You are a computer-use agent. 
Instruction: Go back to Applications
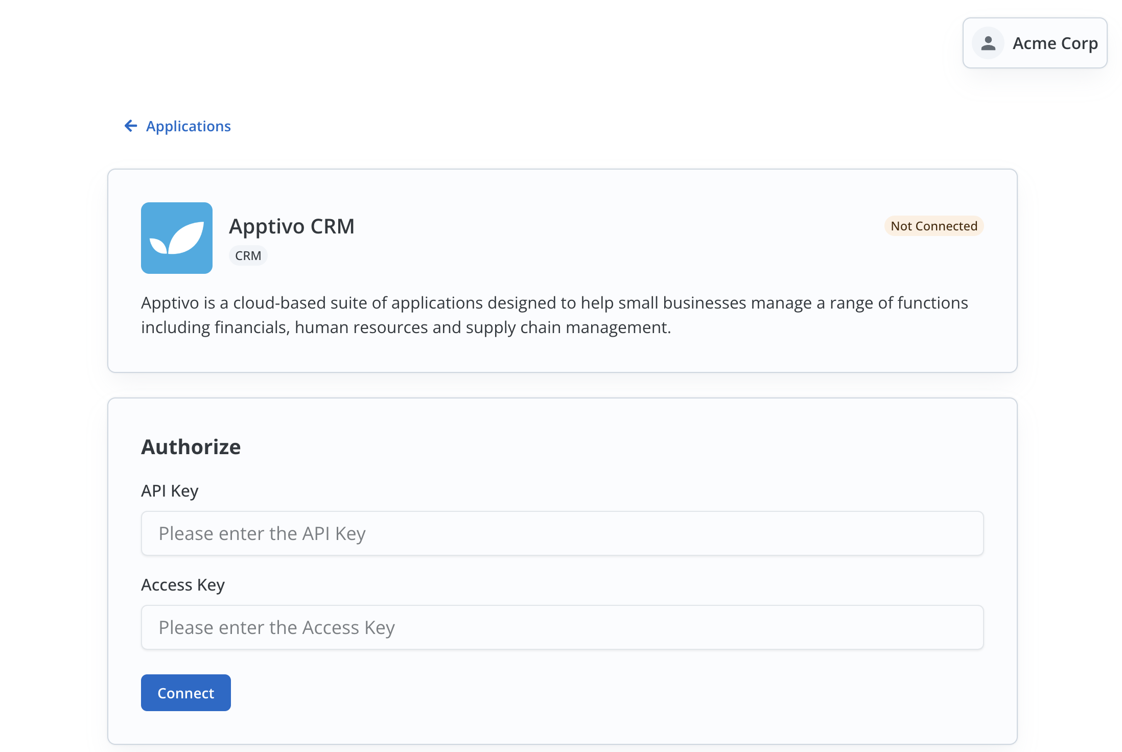(188, 126)
